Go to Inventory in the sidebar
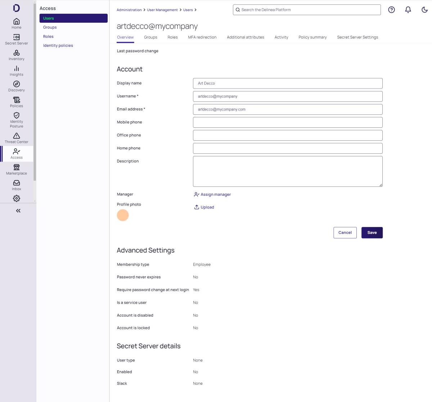 pyautogui.click(x=16, y=55)
